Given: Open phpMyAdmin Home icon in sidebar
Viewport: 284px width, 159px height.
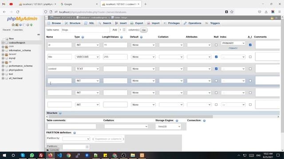Looking at the screenshot, I should click(x=13, y=25).
